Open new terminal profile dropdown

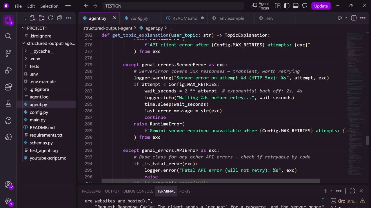click(331, 191)
